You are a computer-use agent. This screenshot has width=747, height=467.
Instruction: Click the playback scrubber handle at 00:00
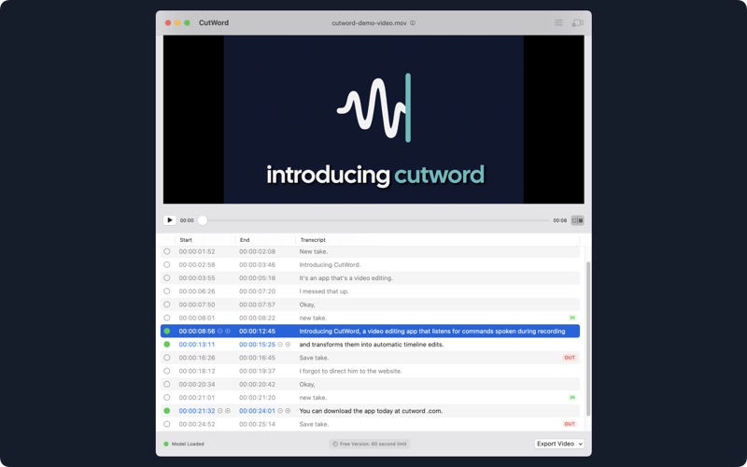coord(203,220)
